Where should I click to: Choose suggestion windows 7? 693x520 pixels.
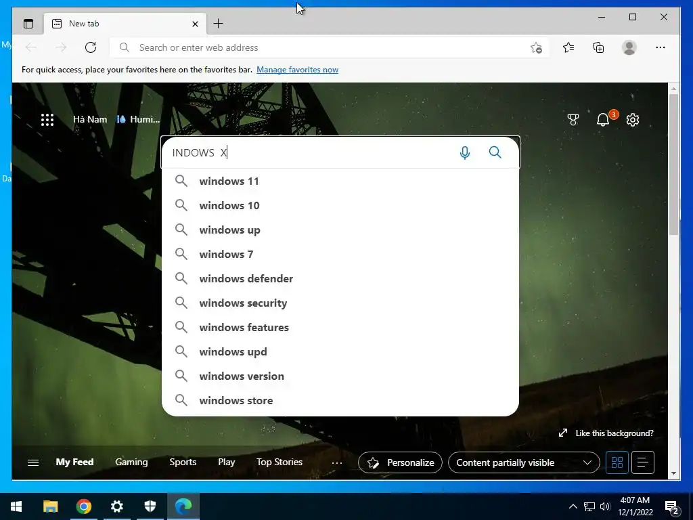pos(340,255)
